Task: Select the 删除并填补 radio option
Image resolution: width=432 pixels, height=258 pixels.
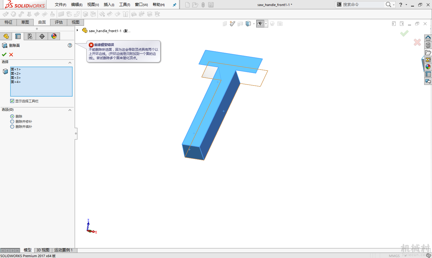Action: click(12, 127)
